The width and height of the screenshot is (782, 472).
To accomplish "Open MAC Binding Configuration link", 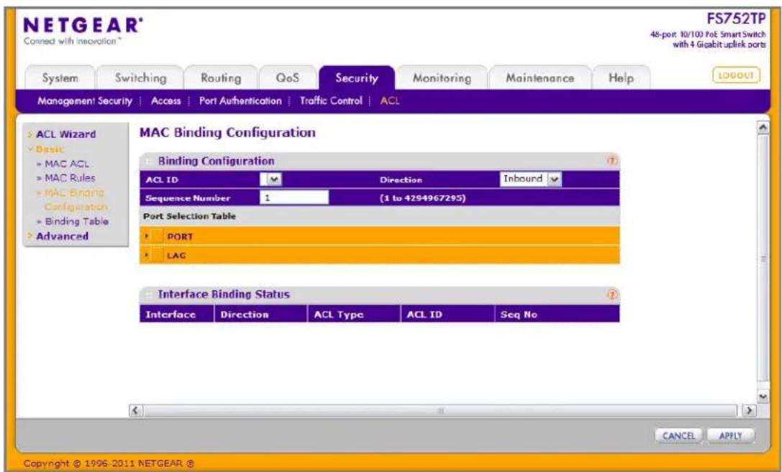I will [73, 199].
